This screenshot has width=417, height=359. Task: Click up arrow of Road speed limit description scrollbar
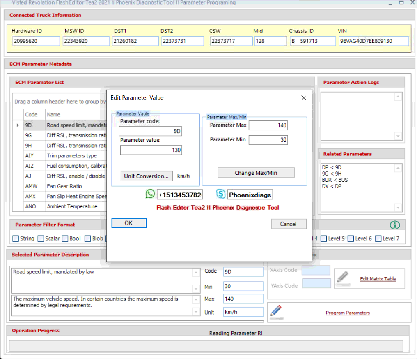(x=196, y=272)
